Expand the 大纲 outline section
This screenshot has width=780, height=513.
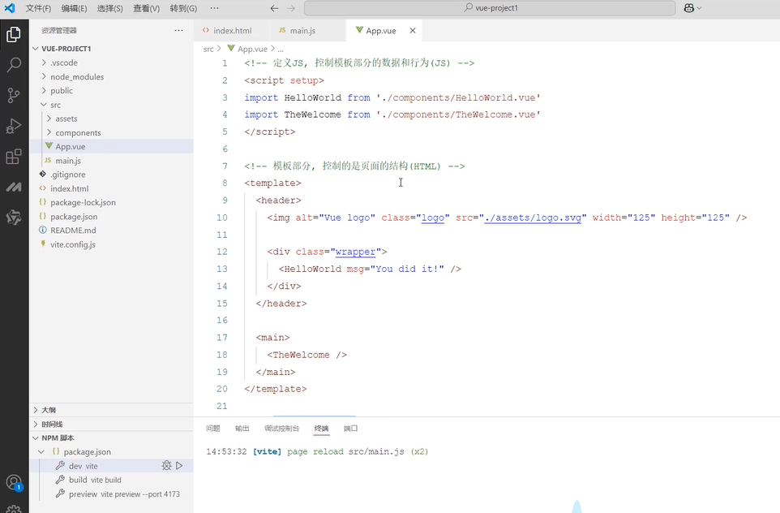36,410
